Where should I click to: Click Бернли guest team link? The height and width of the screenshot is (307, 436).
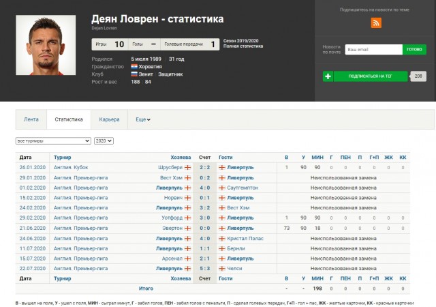[236, 248]
